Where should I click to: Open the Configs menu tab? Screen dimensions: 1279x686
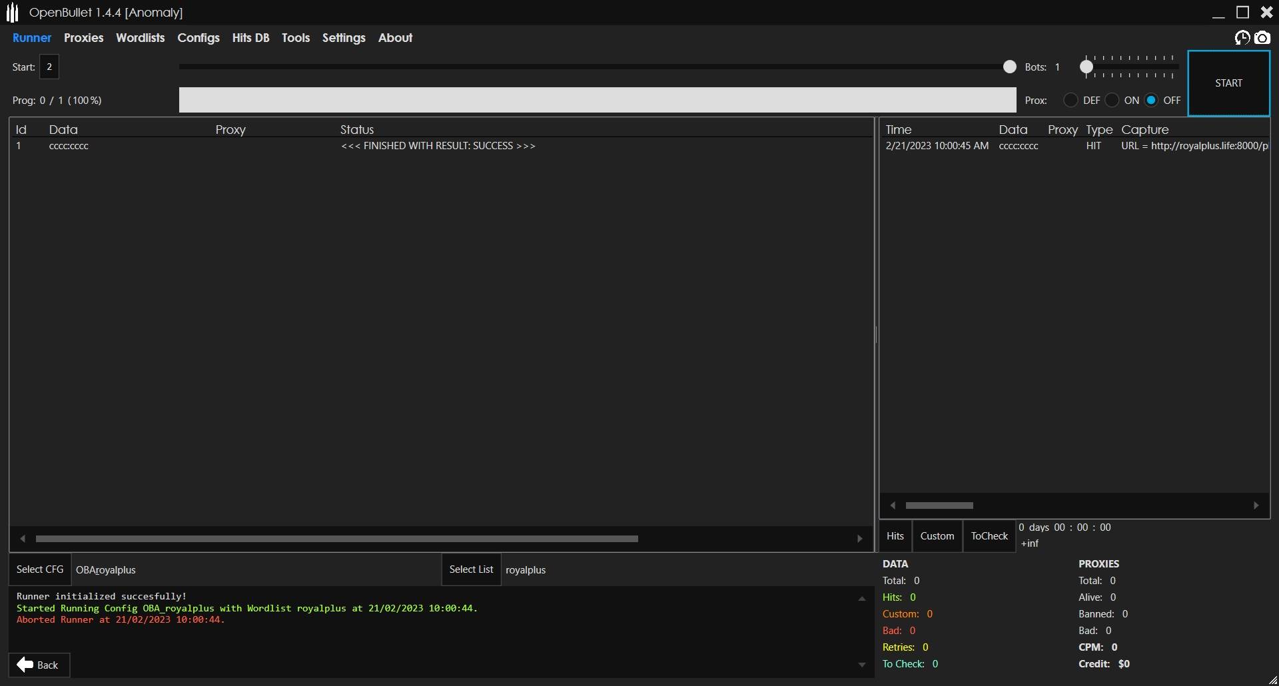tap(198, 38)
